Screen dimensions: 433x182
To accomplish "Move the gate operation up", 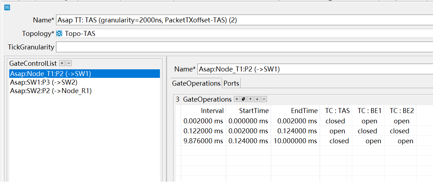I will point(250,99).
